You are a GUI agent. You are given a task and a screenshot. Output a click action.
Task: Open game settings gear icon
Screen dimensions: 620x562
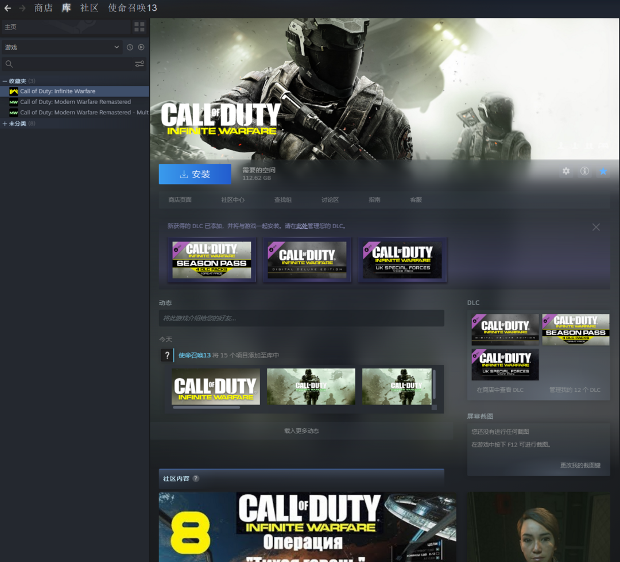(566, 171)
